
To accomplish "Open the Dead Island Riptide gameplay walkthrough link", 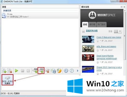I will [x=107, y=57].
